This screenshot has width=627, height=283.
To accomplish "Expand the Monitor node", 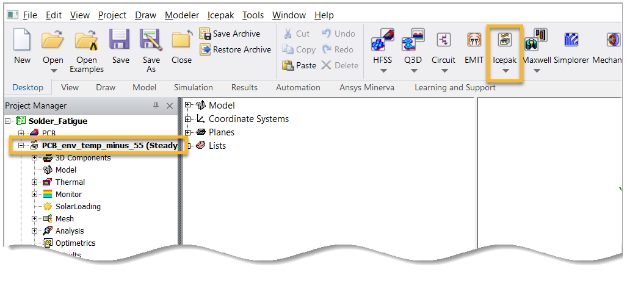I will pyautogui.click(x=35, y=195).
